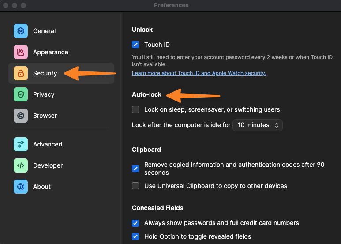The width and height of the screenshot is (341, 244).
Task: Uncheck the Touch ID checkbox
Action: point(135,45)
